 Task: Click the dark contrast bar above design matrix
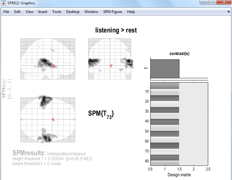click(165, 69)
